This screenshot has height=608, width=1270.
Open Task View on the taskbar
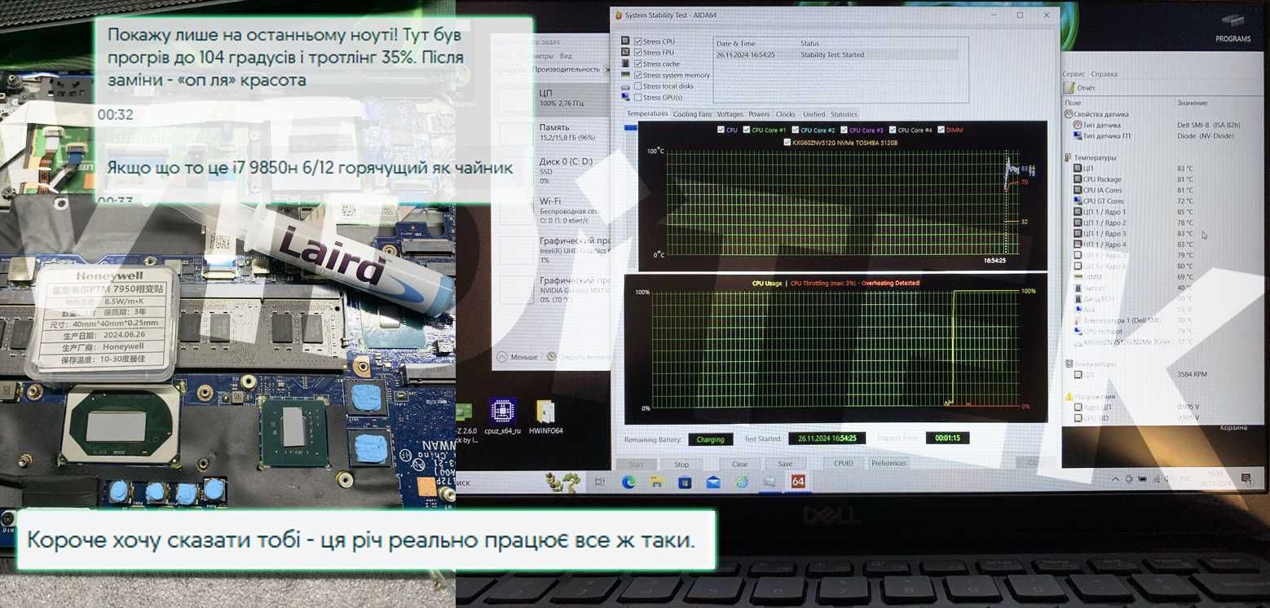click(x=601, y=482)
